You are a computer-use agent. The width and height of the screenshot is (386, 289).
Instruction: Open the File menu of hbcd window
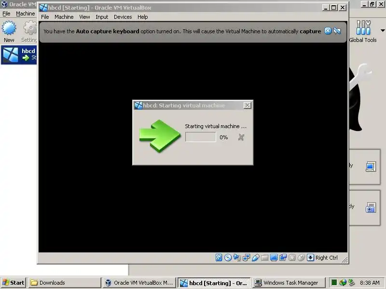coord(45,17)
